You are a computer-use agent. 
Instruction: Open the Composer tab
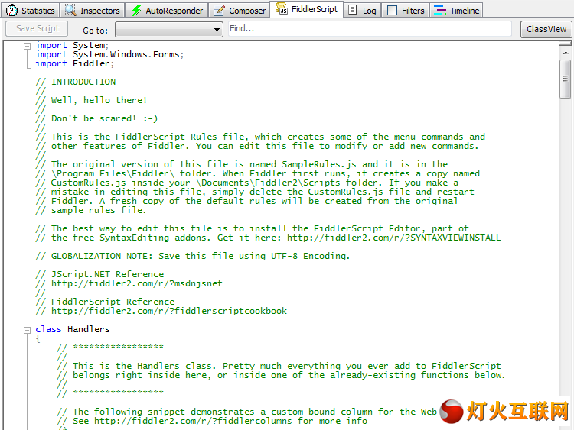pyautogui.click(x=240, y=10)
